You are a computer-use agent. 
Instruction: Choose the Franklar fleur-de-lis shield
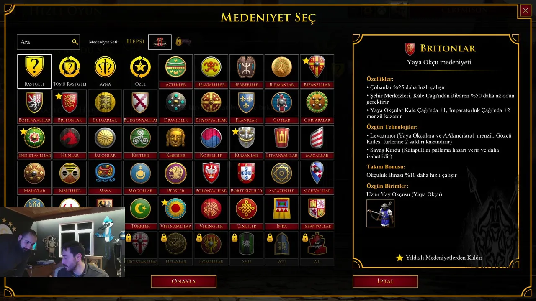(246, 107)
